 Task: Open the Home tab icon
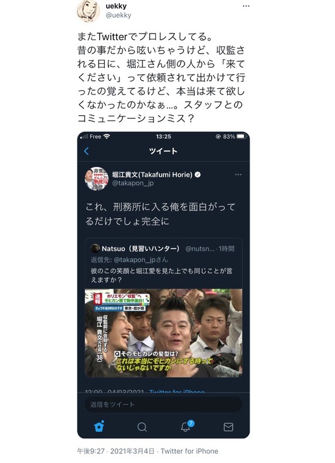(99, 426)
